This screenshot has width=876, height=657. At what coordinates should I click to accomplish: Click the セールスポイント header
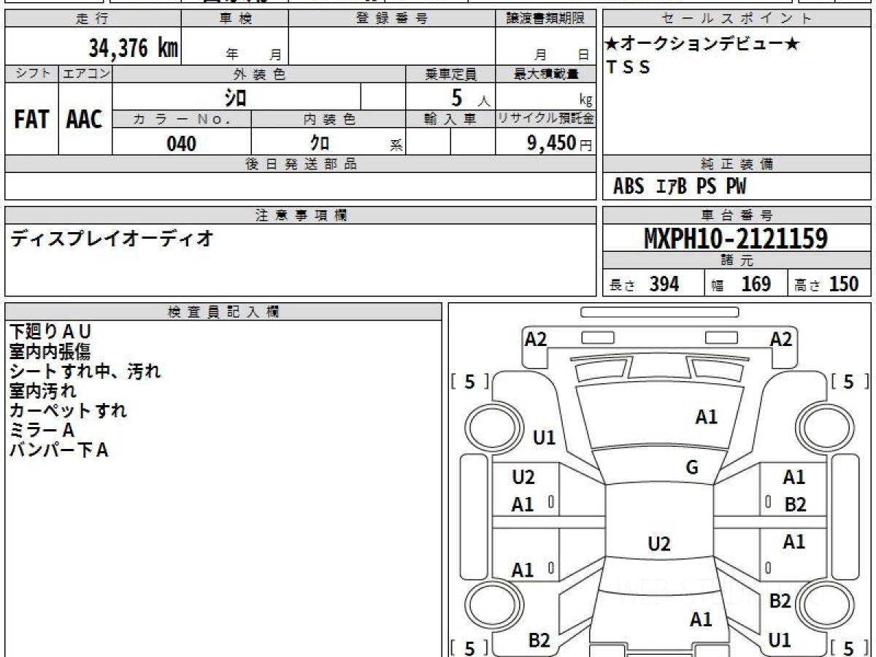pos(737,19)
